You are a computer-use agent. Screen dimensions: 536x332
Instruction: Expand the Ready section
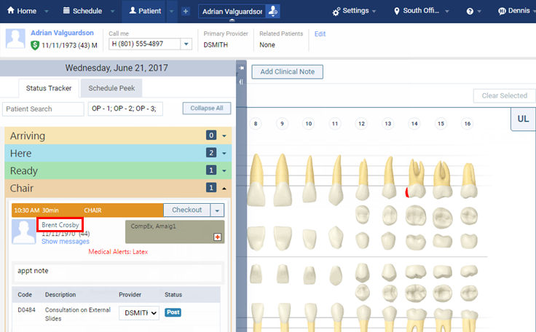[x=224, y=170]
